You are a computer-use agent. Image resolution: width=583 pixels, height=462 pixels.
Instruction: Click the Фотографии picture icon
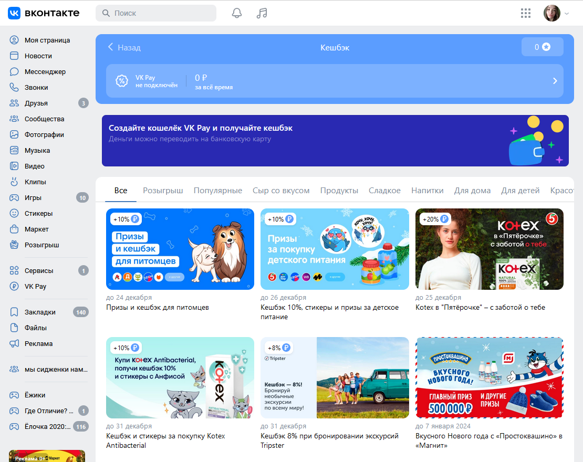coord(14,134)
